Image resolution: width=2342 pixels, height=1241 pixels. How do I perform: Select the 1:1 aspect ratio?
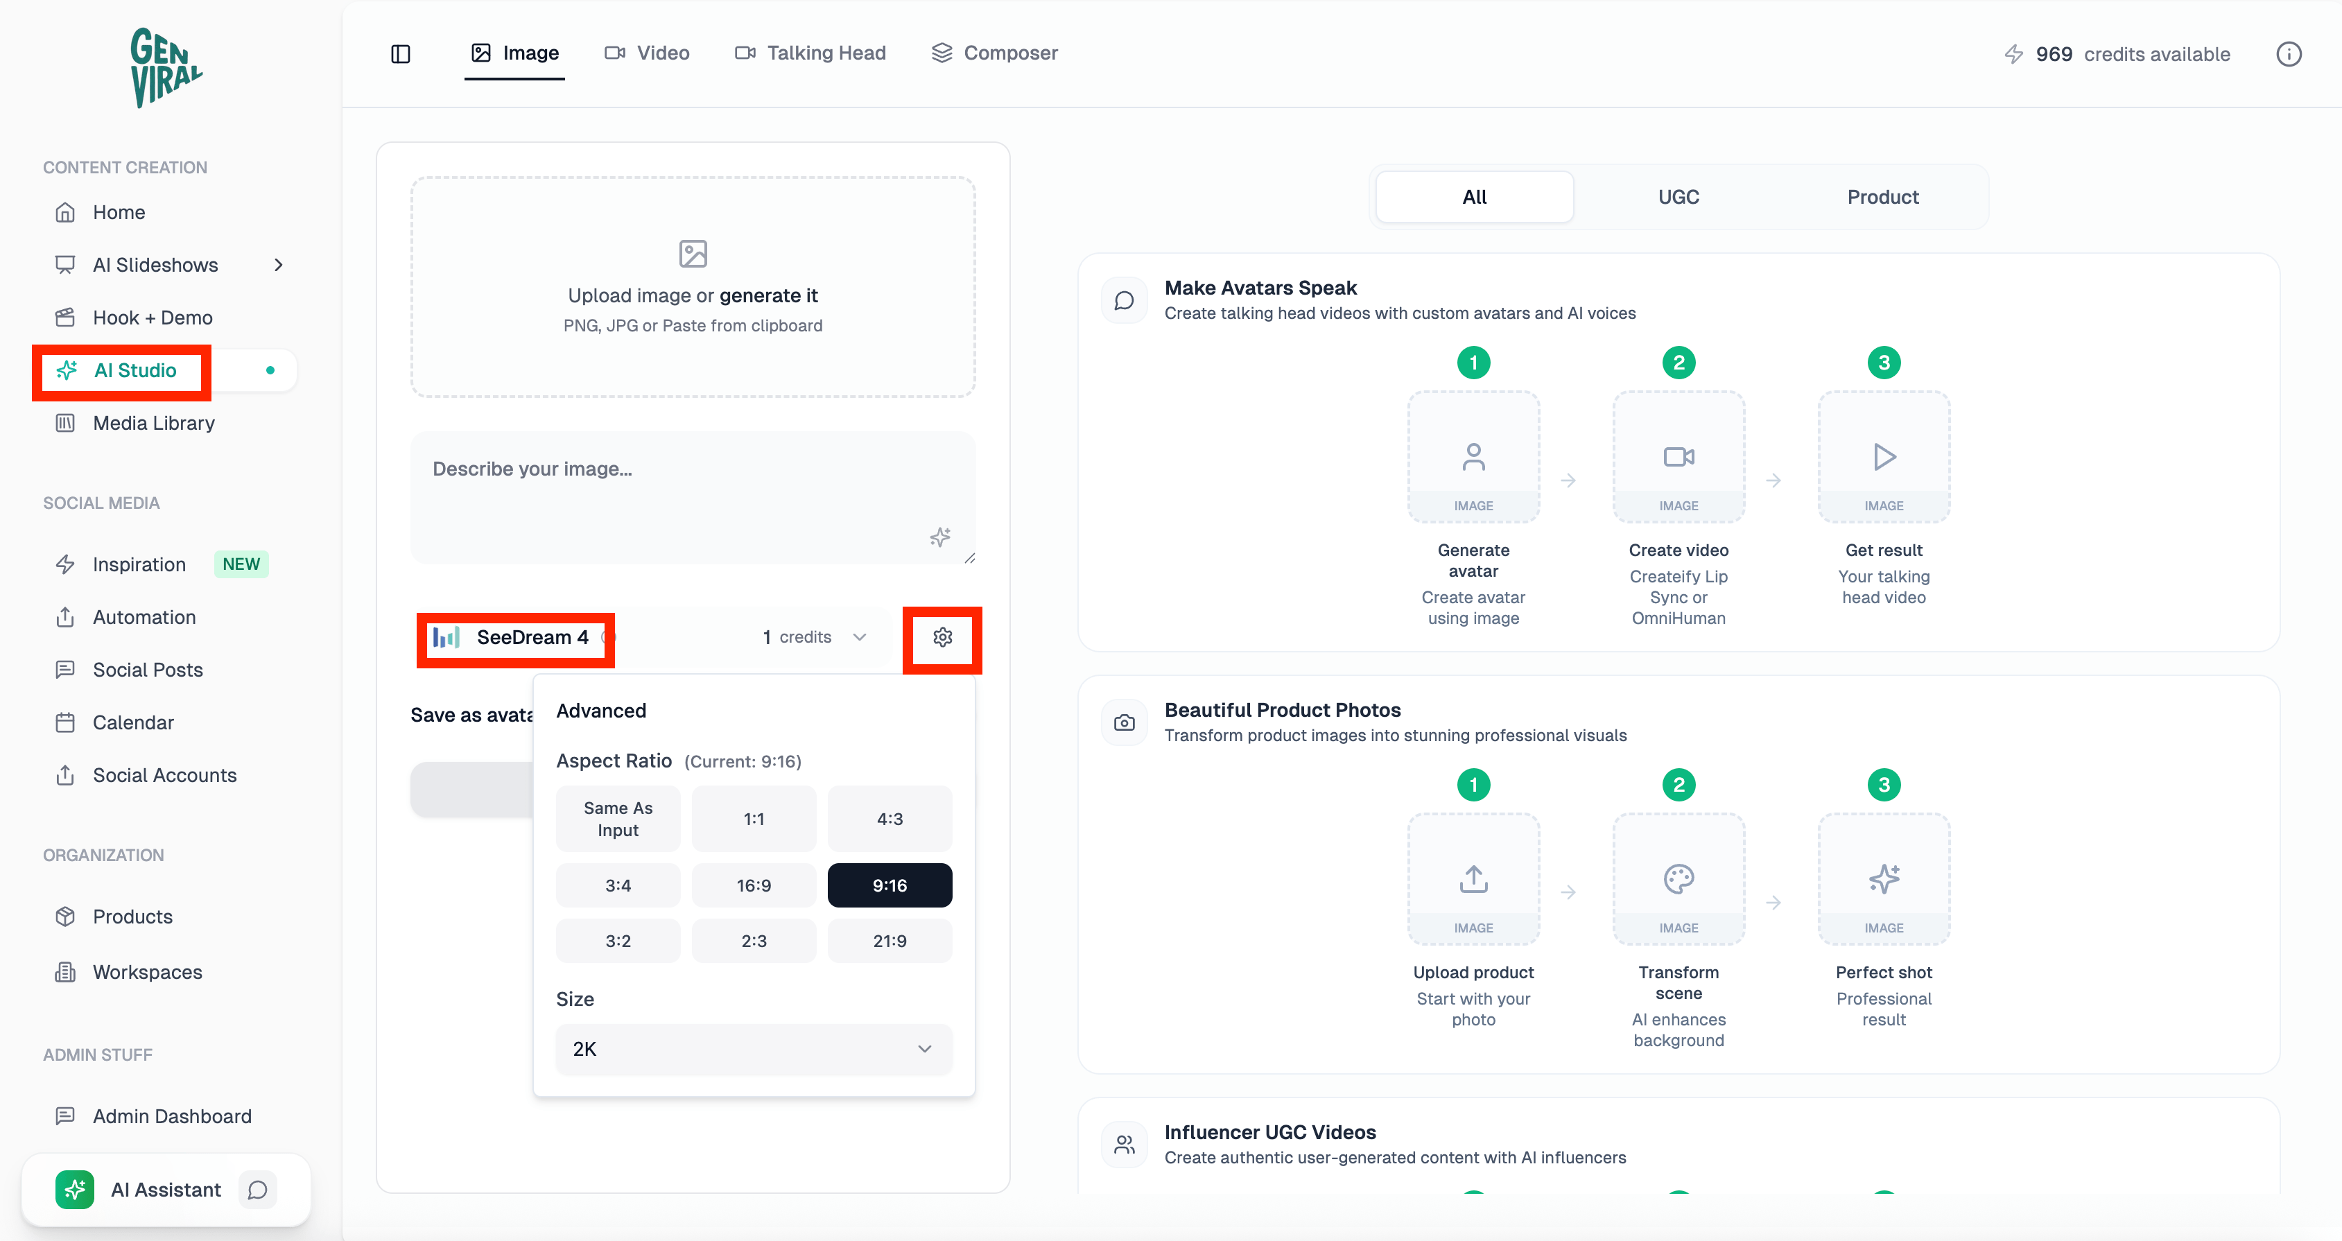754,819
